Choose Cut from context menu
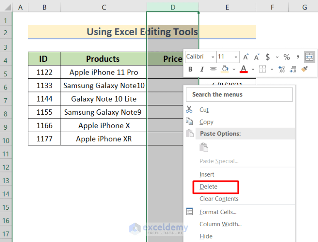 tap(204, 110)
